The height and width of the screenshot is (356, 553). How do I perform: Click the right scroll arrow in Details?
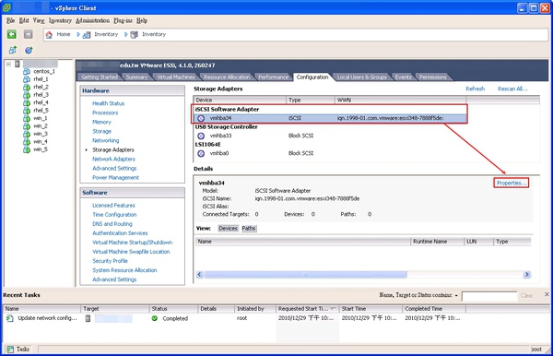tap(527, 275)
